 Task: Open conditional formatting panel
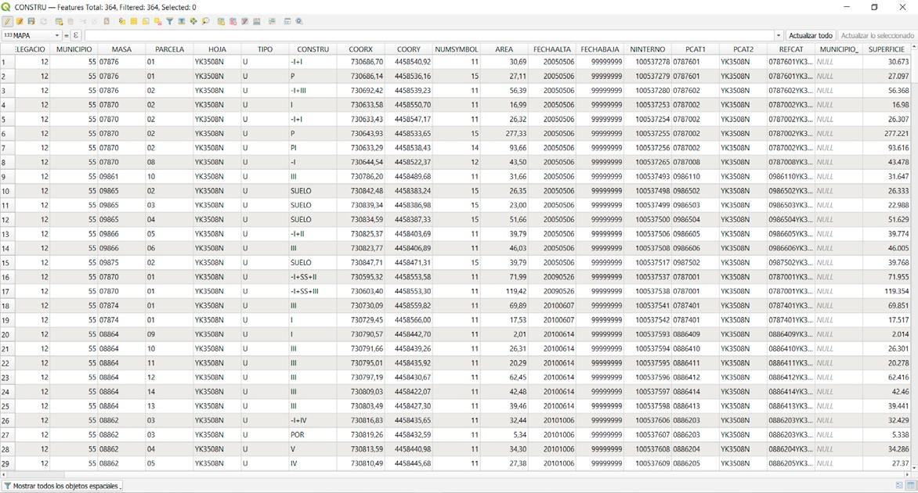click(x=273, y=22)
